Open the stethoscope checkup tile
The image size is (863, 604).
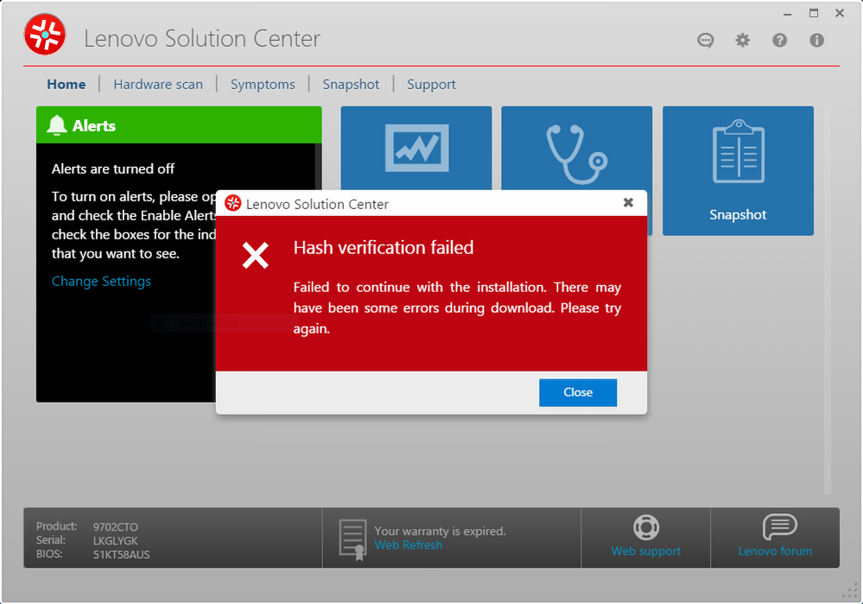(576, 148)
